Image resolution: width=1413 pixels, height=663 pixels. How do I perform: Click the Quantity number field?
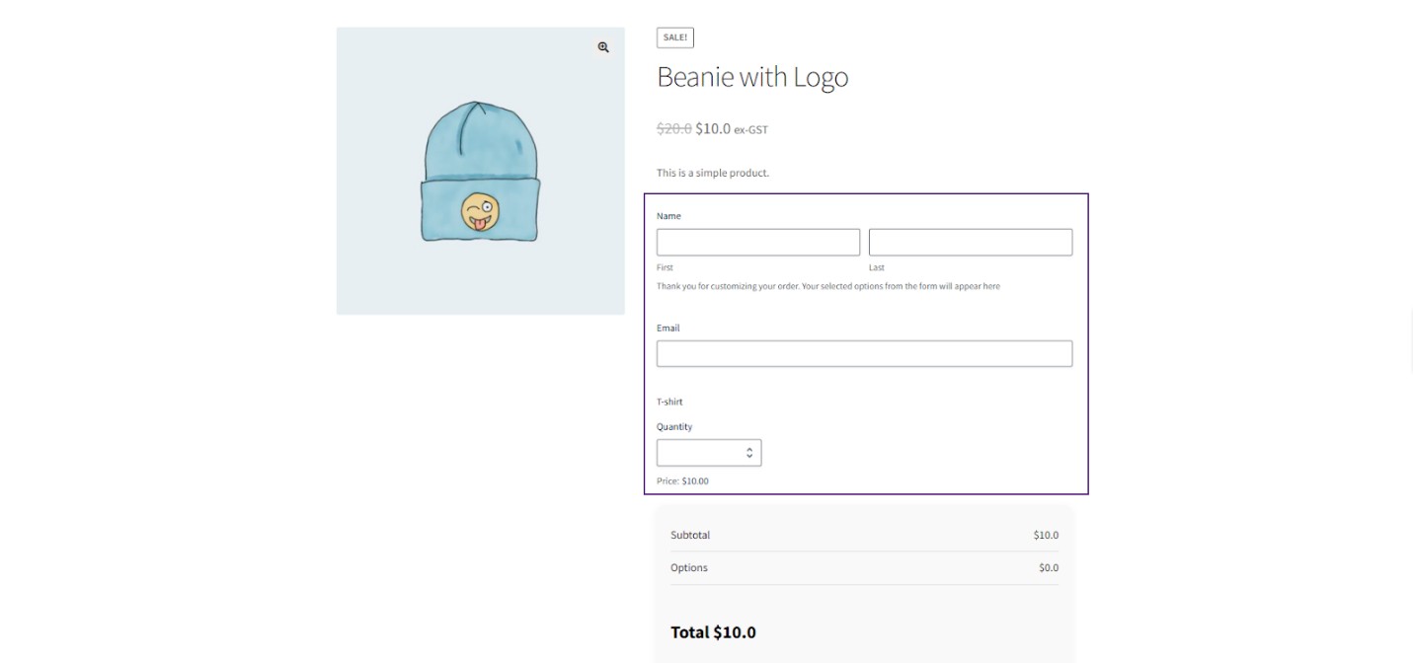[701, 452]
